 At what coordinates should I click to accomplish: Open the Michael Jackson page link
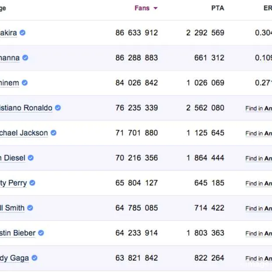click(x=24, y=133)
